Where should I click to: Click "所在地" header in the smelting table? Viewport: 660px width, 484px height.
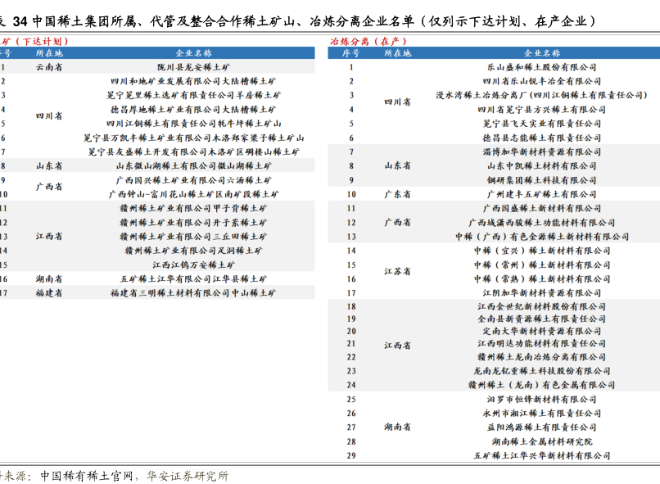point(397,53)
